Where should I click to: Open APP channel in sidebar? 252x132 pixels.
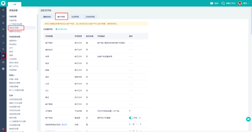(11, 48)
